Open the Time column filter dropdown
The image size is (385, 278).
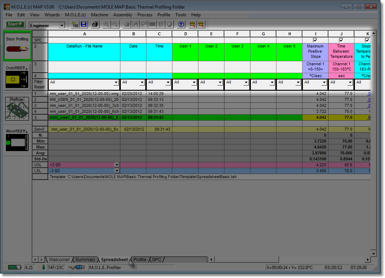click(x=168, y=83)
